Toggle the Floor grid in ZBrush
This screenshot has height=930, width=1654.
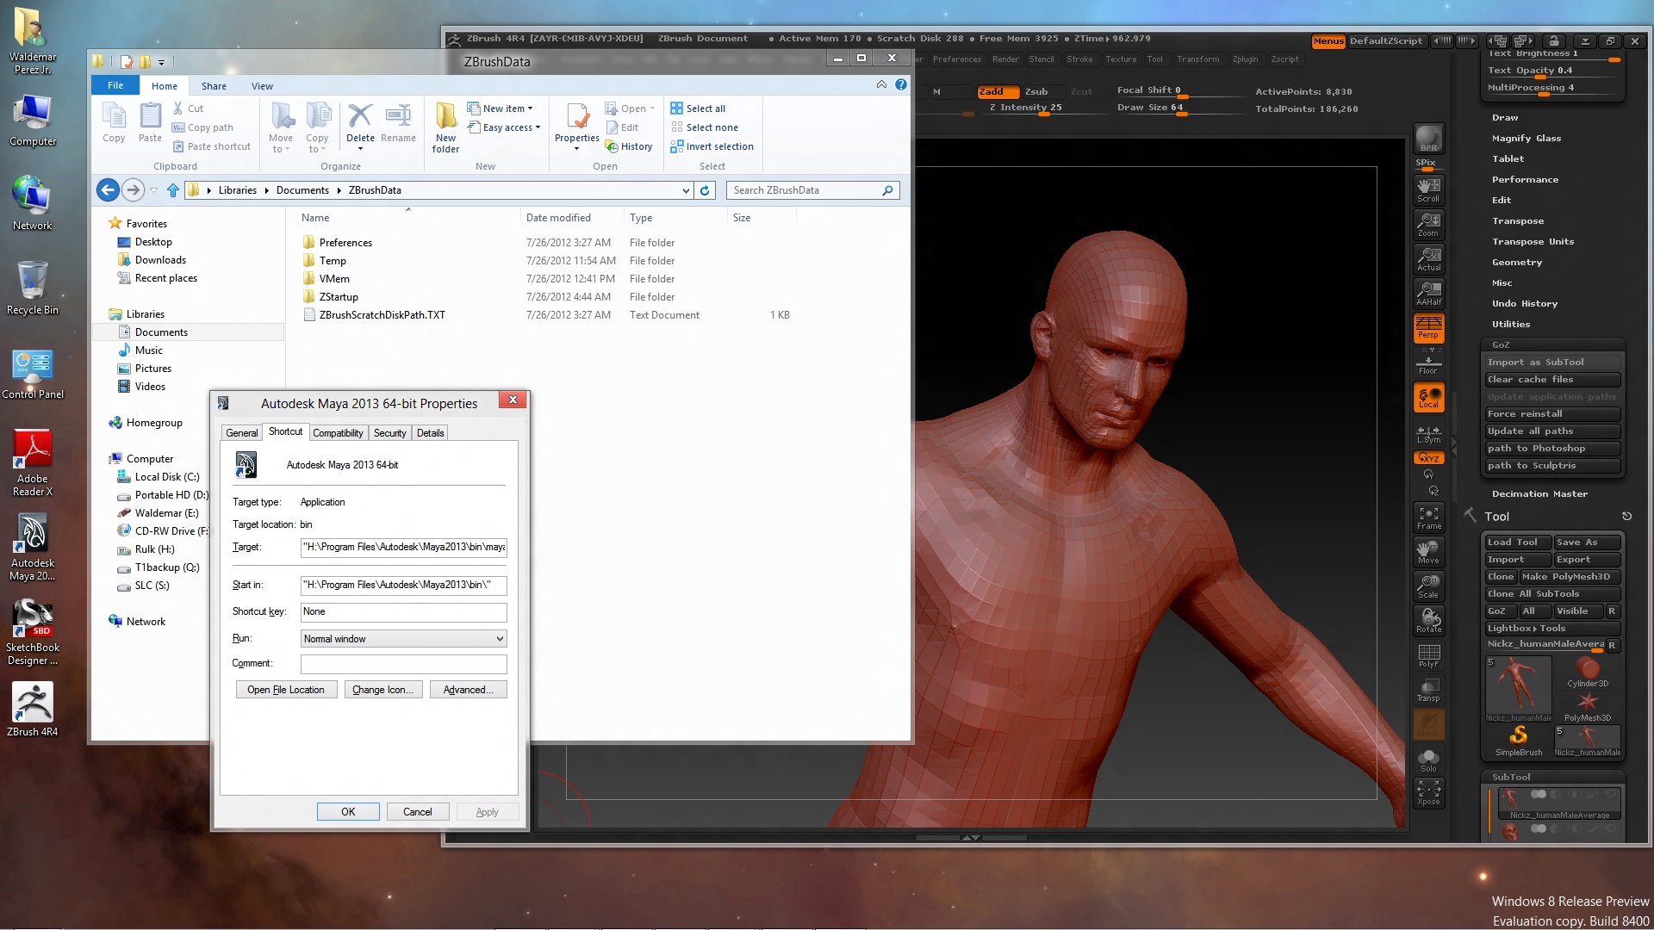pos(1428,364)
